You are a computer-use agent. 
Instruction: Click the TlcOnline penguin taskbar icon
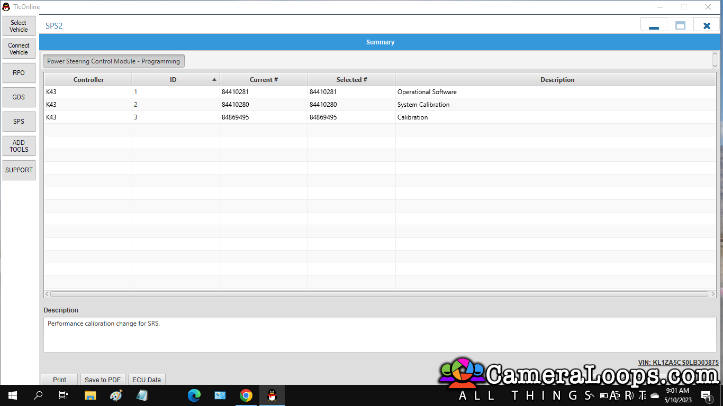click(272, 395)
